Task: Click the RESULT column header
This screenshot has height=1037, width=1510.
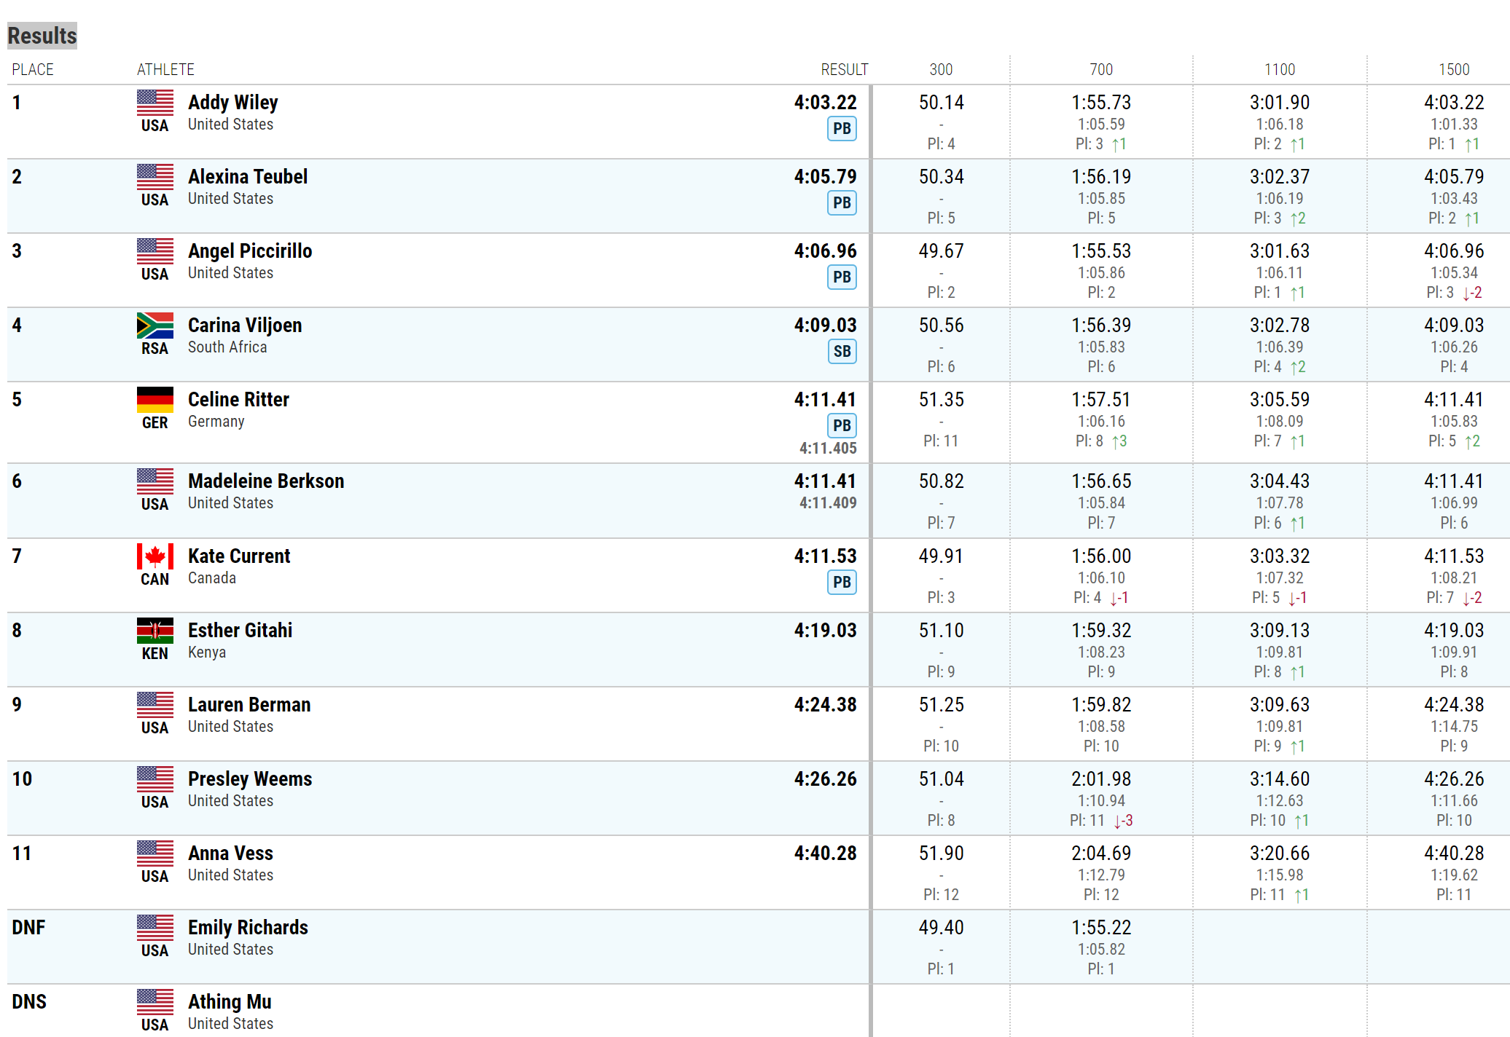Action: coord(845,70)
